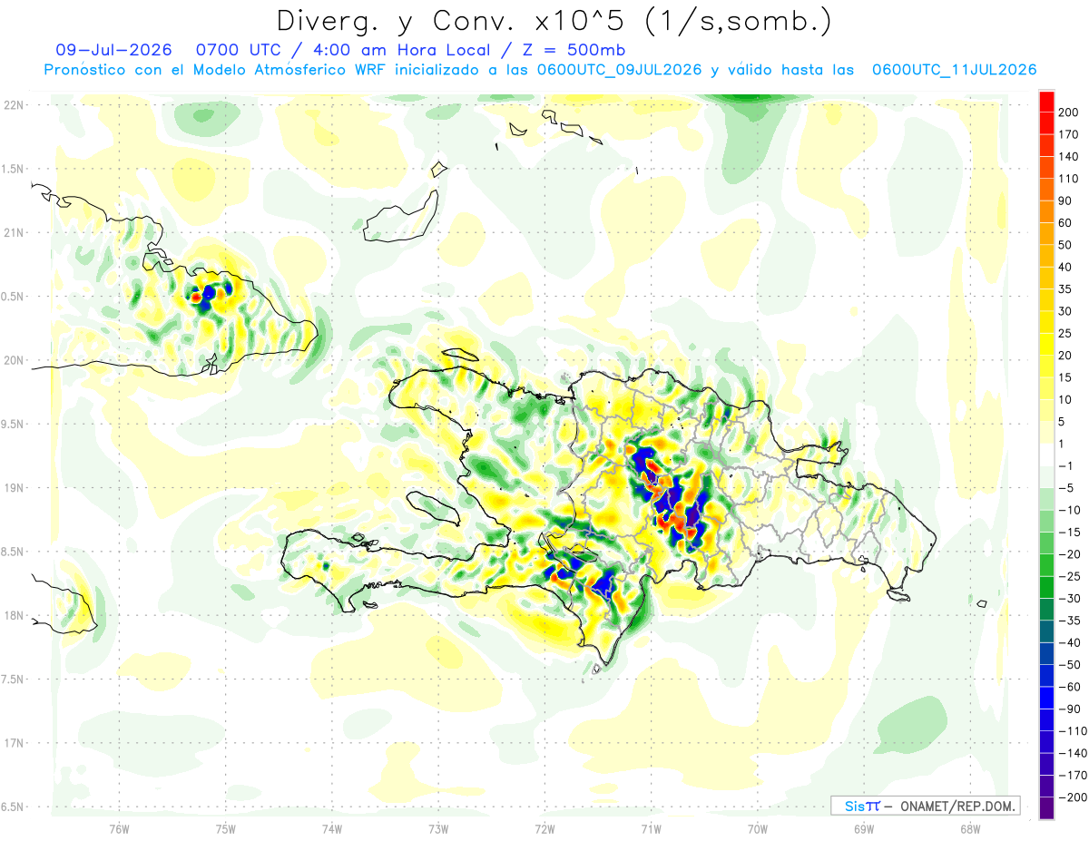Click the bottommost dark purple scale swatch
Image resolution: width=1089 pixels, height=841 pixels.
point(1046,808)
